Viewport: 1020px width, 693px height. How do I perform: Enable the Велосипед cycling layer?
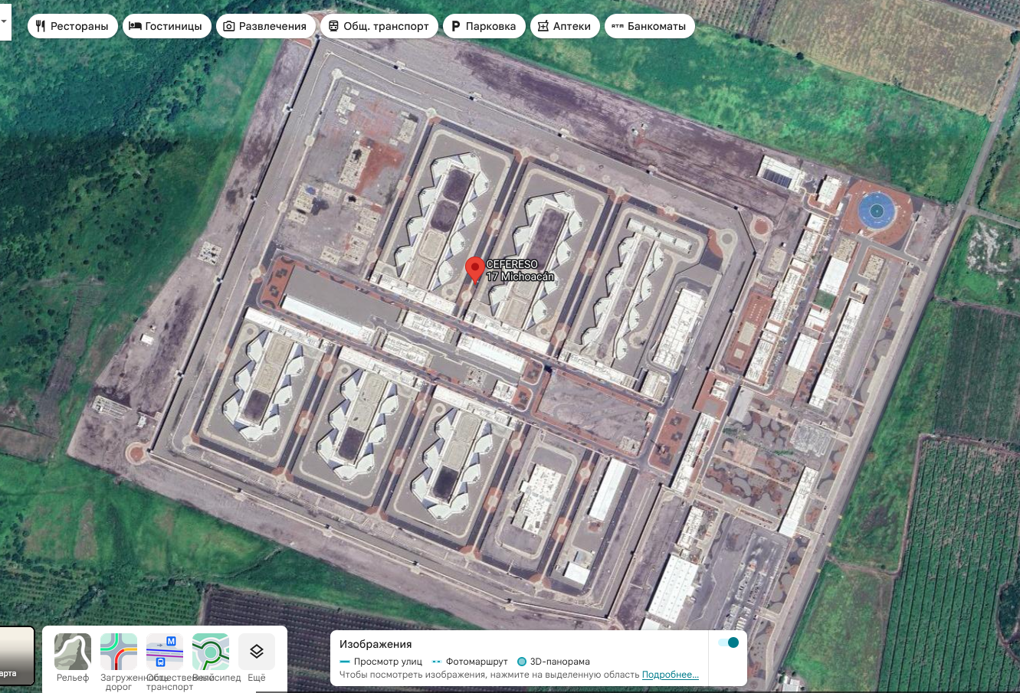tap(211, 658)
